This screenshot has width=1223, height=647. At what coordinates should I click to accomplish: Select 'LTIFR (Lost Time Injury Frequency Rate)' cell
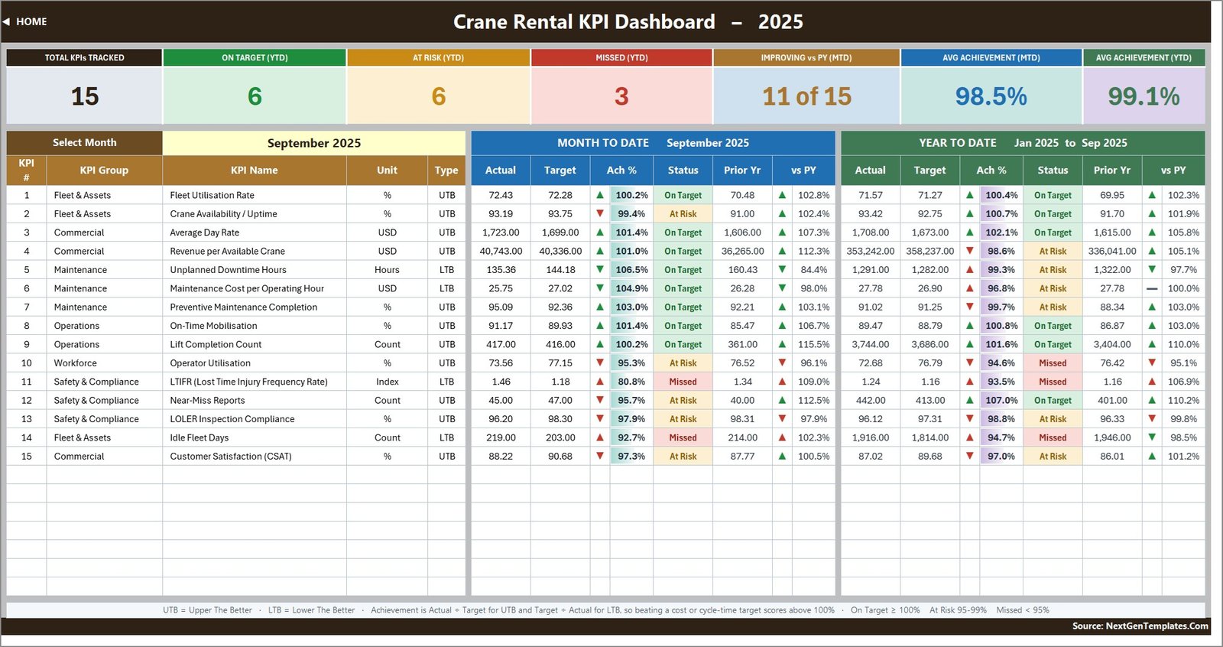tap(255, 382)
